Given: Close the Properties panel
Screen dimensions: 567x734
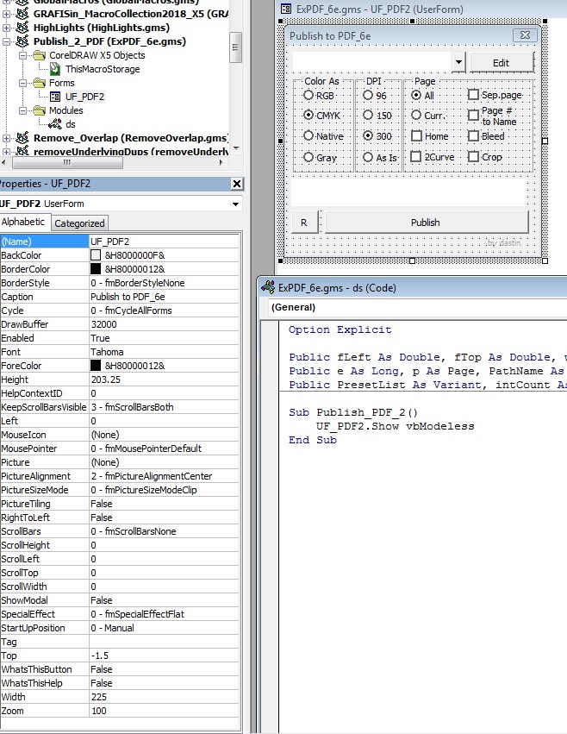Looking at the screenshot, I should [237, 184].
